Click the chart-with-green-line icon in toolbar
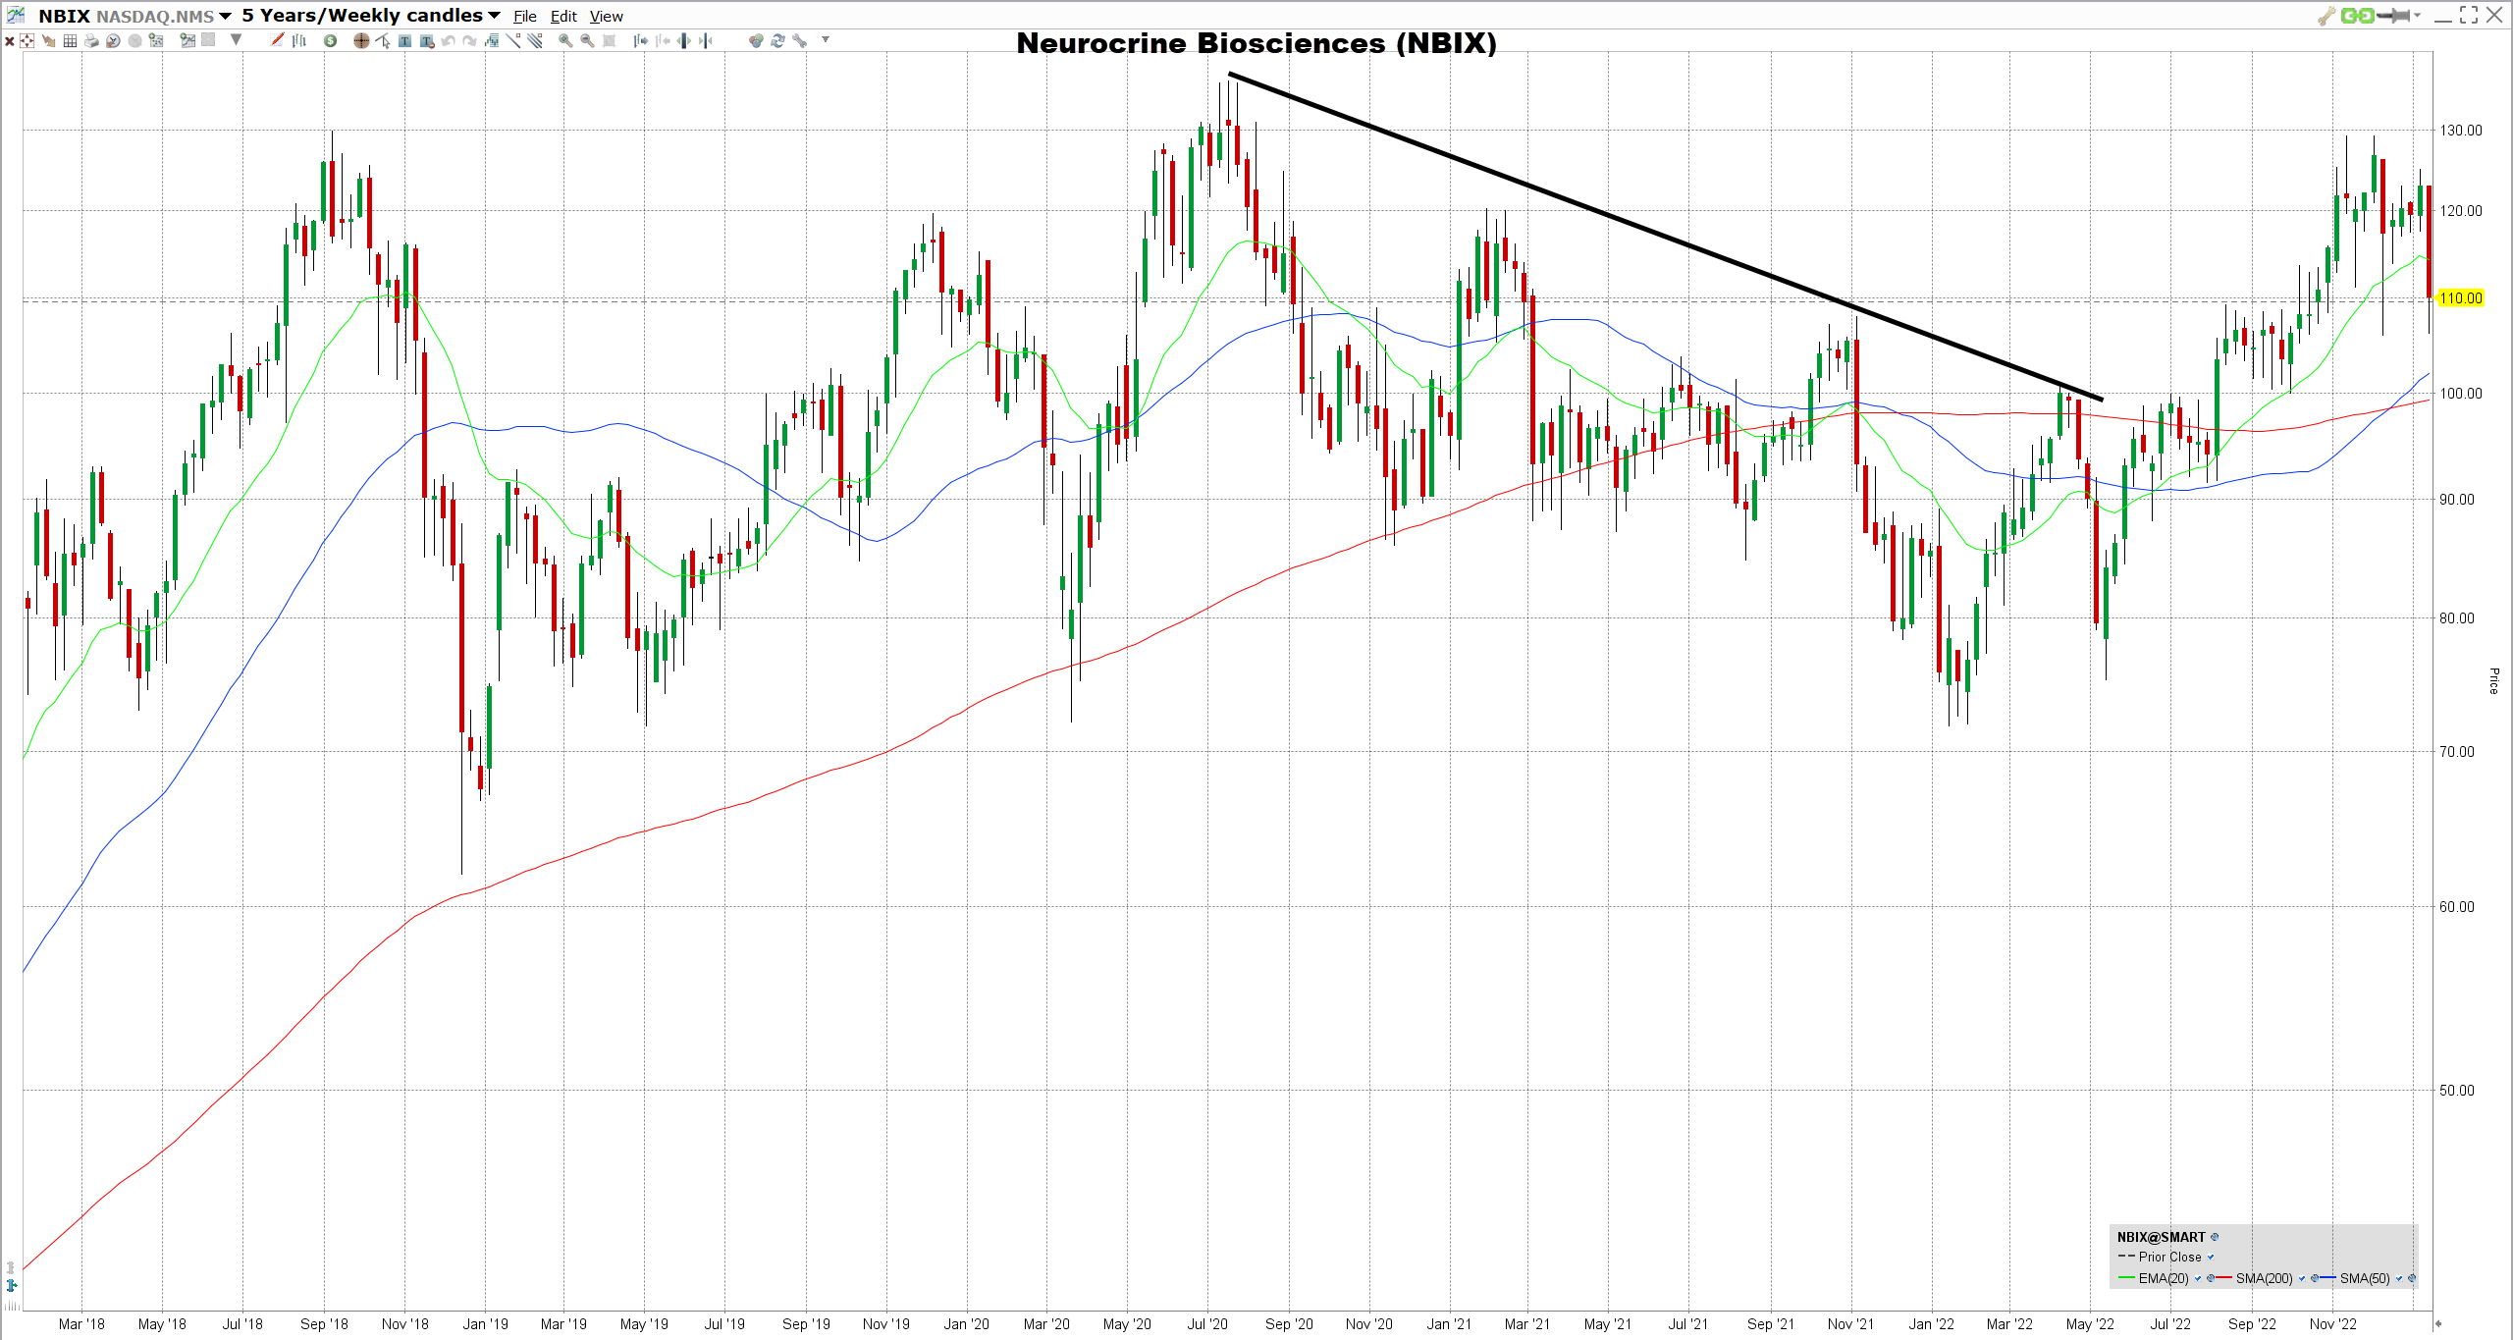Viewport: 2513px width, 1340px height. point(187,40)
